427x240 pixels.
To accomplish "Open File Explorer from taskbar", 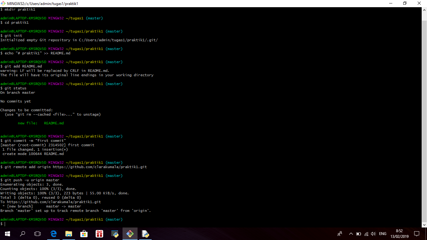I will (69, 234).
